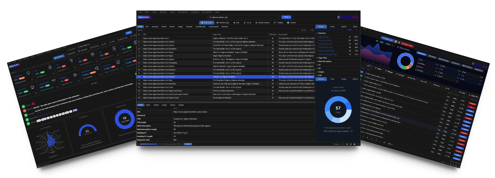Select the CSS sub-tab

147,26
